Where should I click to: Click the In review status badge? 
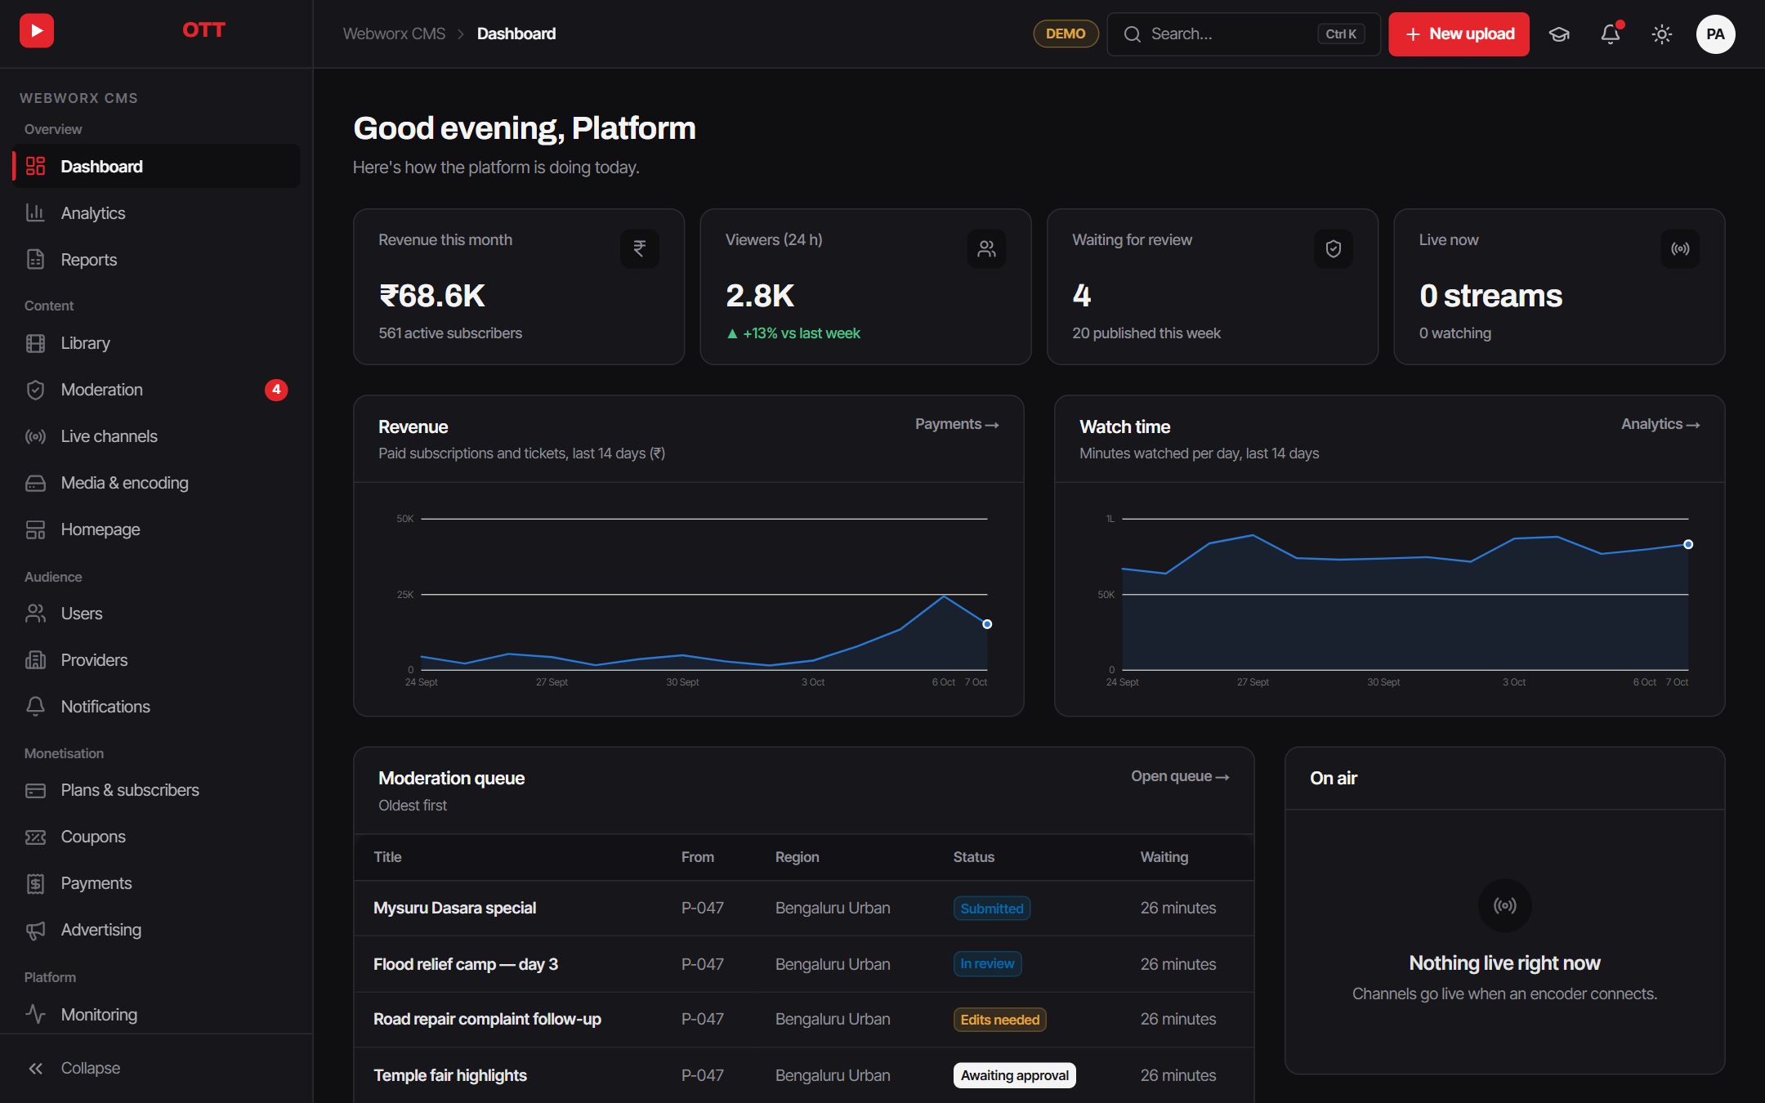987,964
